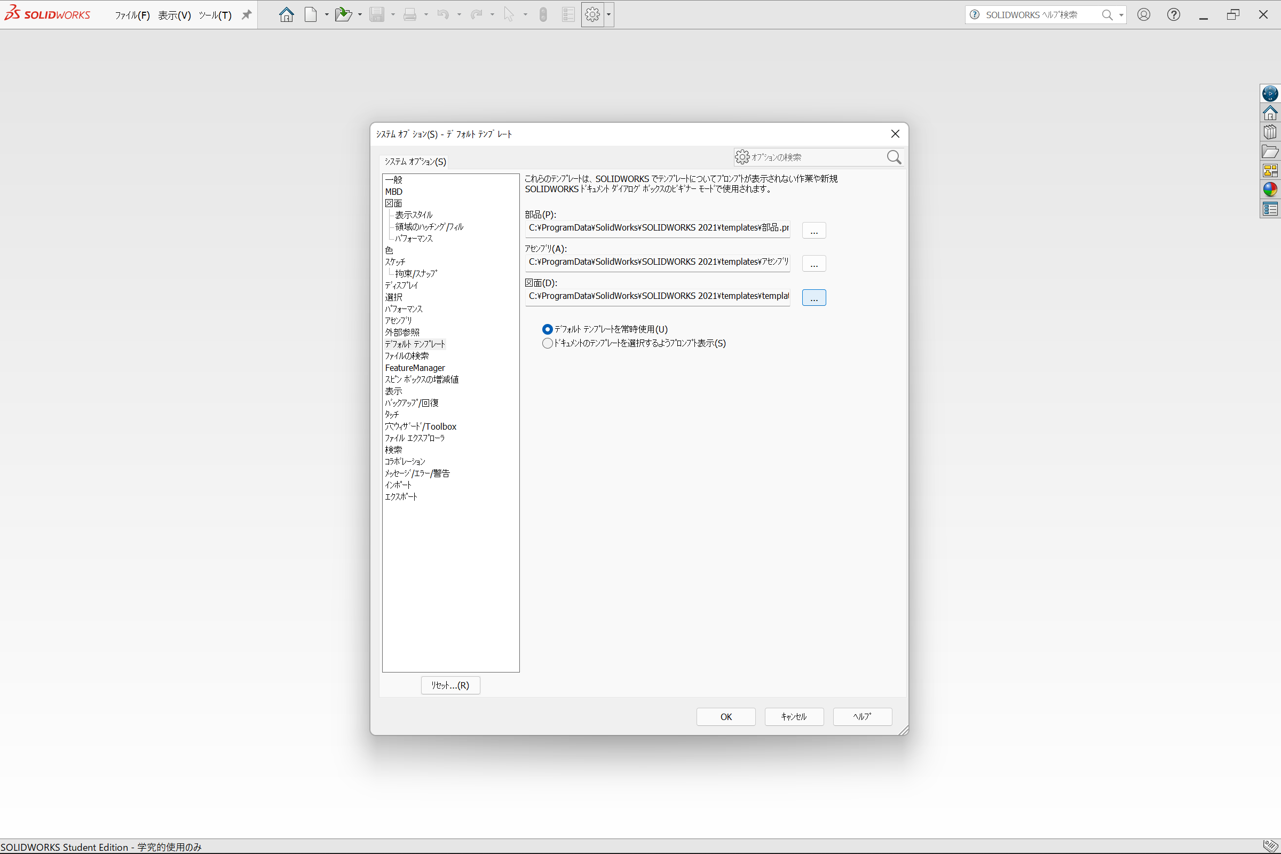
Task: Expand the Save dropdown arrow
Action: tap(393, 15)
